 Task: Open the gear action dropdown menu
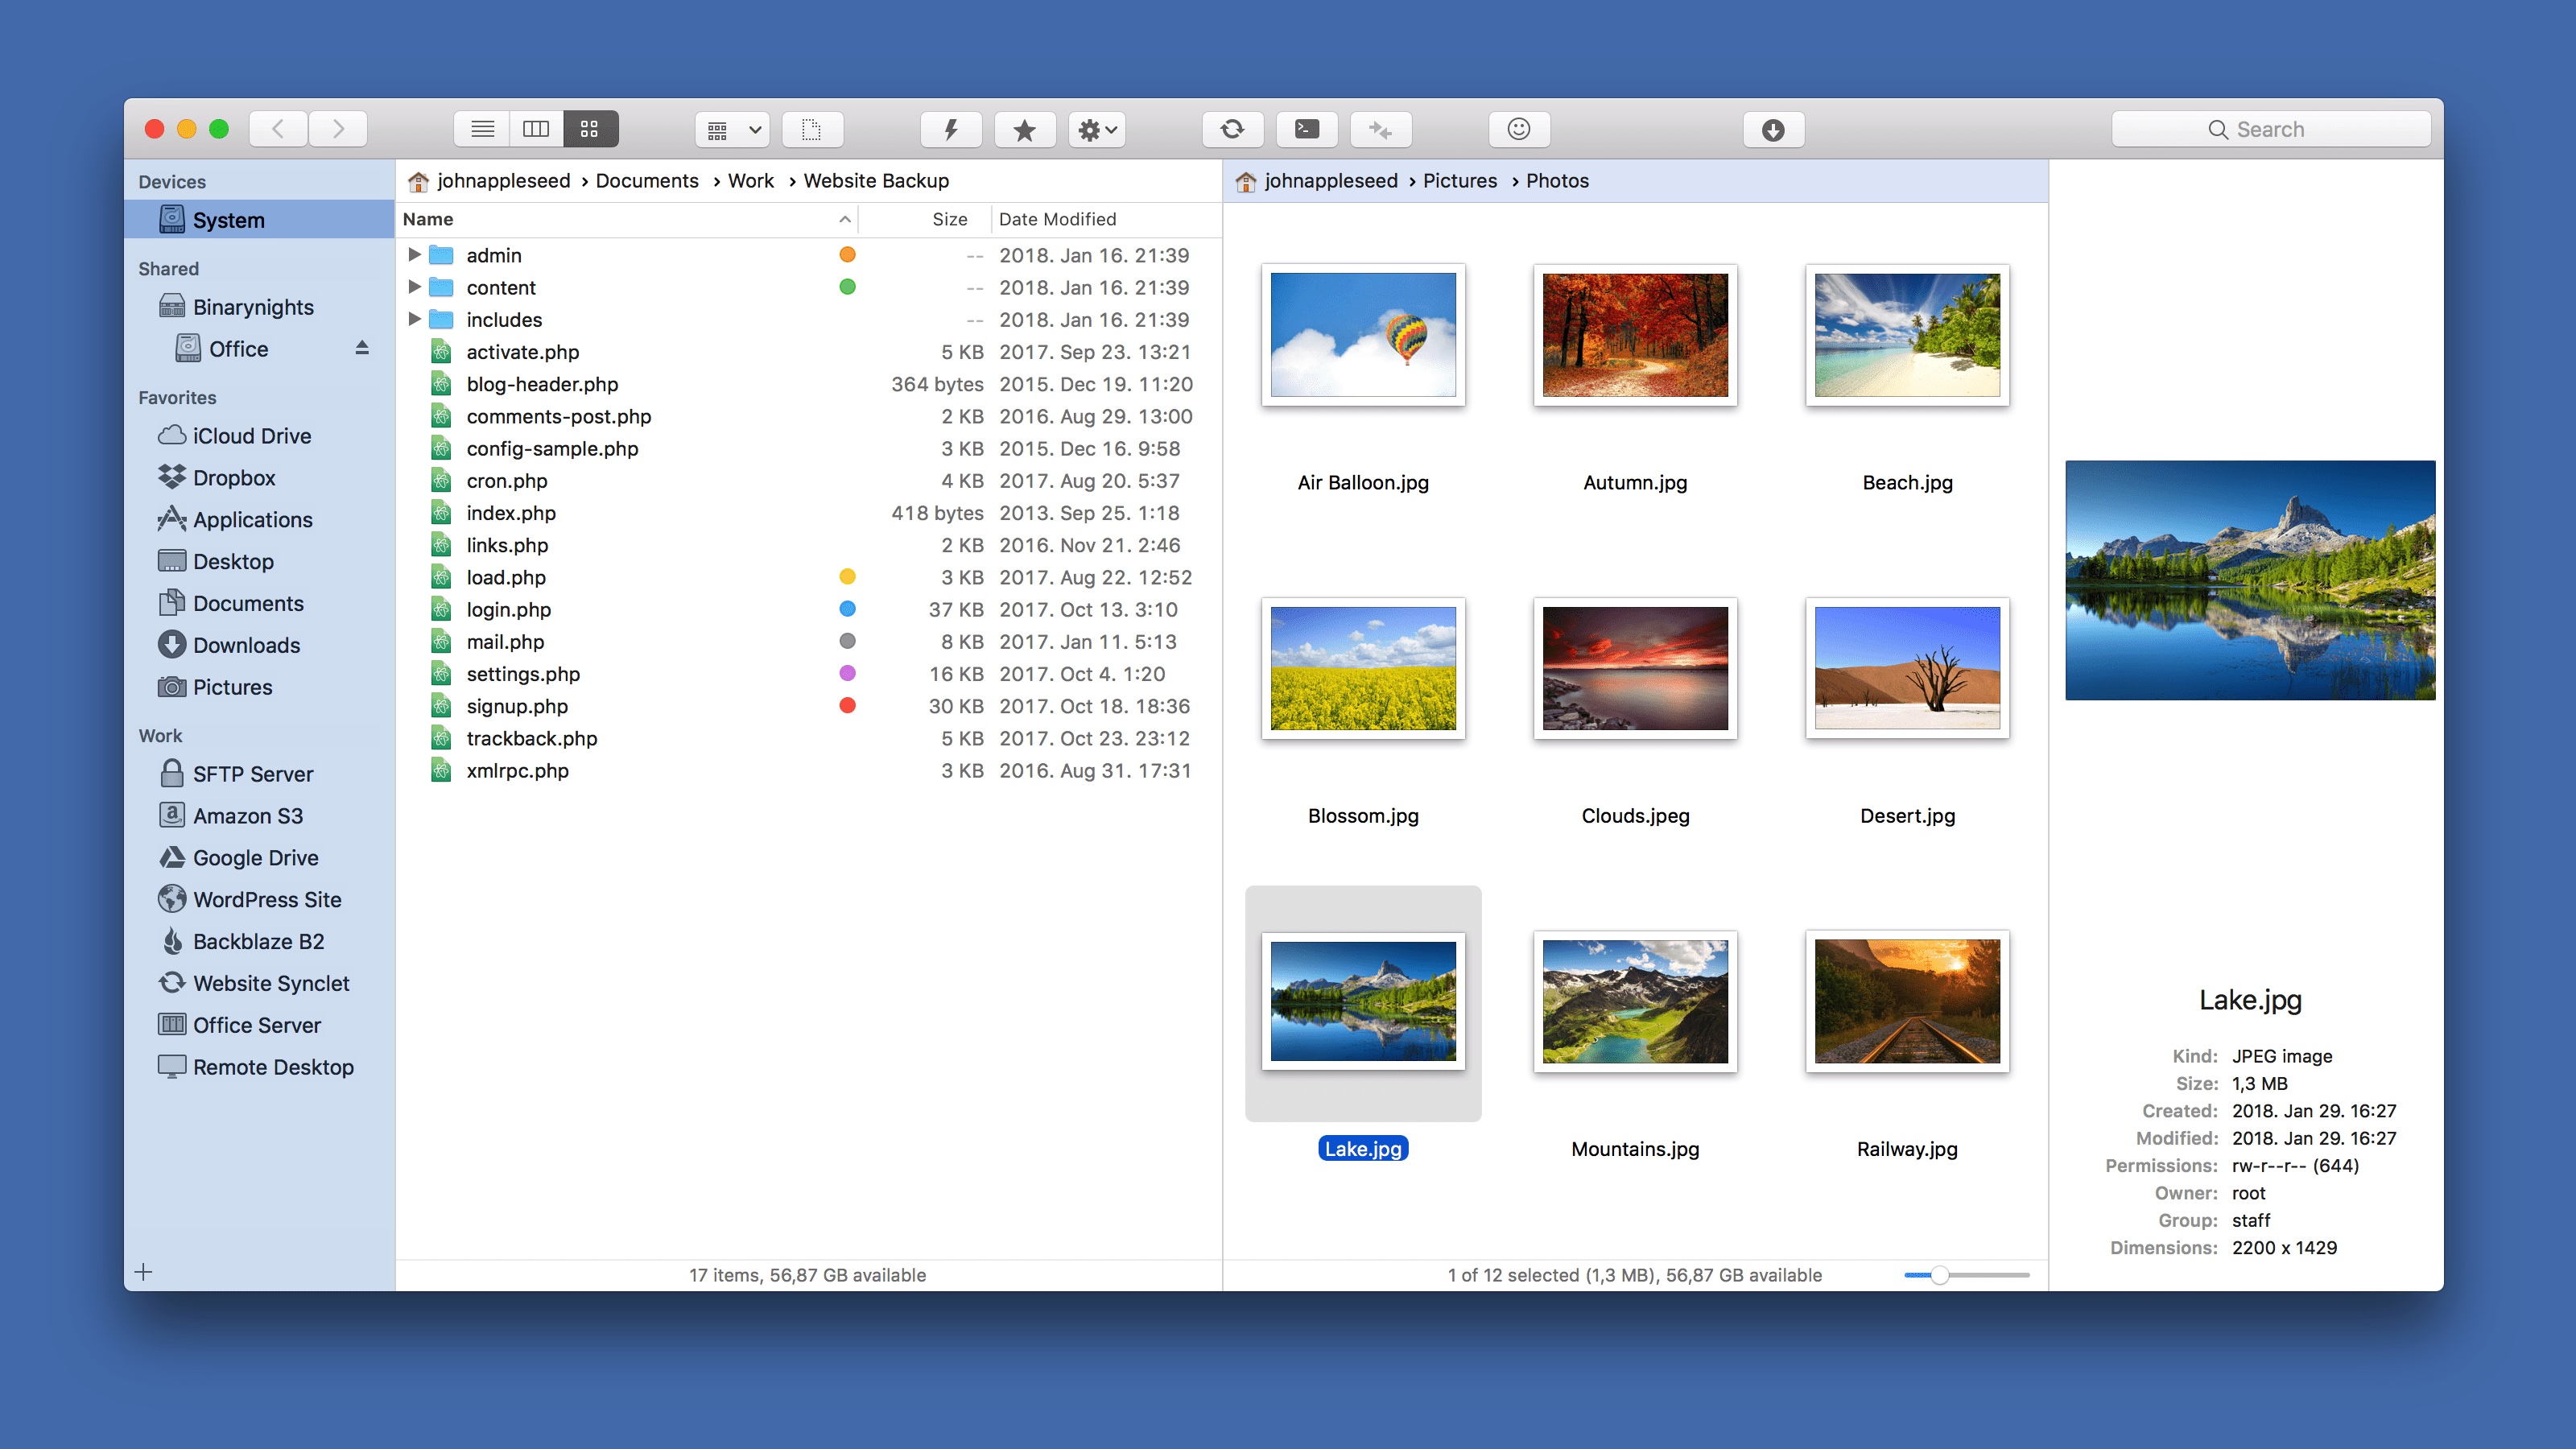(x=1097, y=129)
